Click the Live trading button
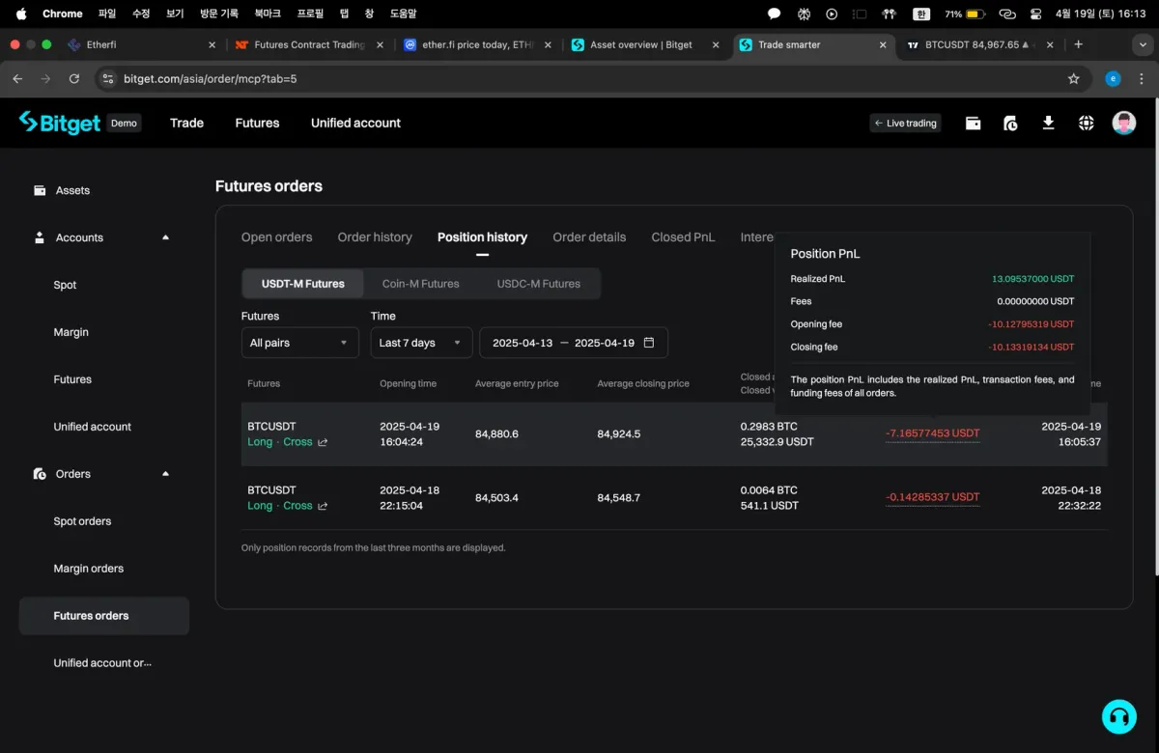Image resolution: width=1159 pixels, height=753 pixels. pyautogui.click(x=905, y=124)
